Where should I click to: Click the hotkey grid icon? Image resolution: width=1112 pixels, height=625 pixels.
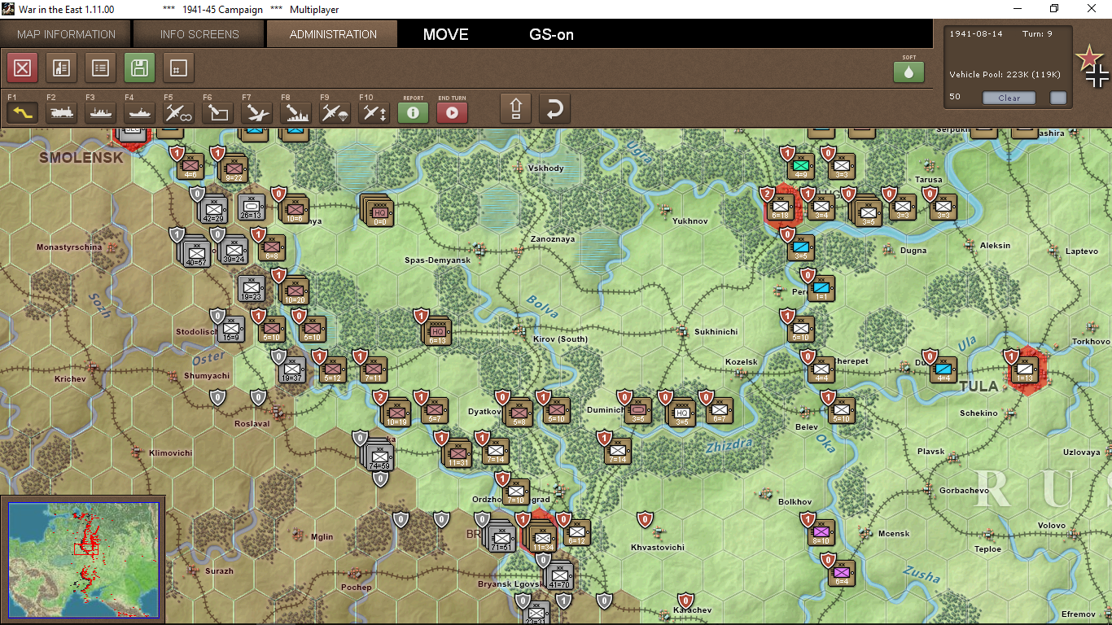[x=178, y=68]
